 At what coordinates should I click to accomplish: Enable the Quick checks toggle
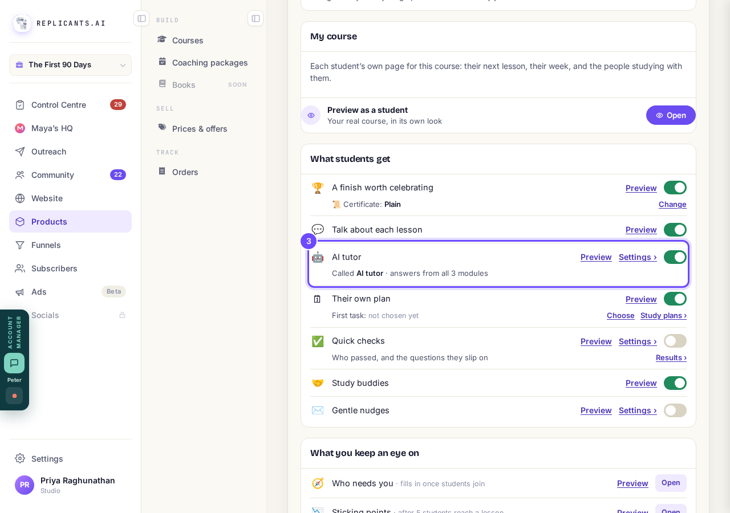675,341
